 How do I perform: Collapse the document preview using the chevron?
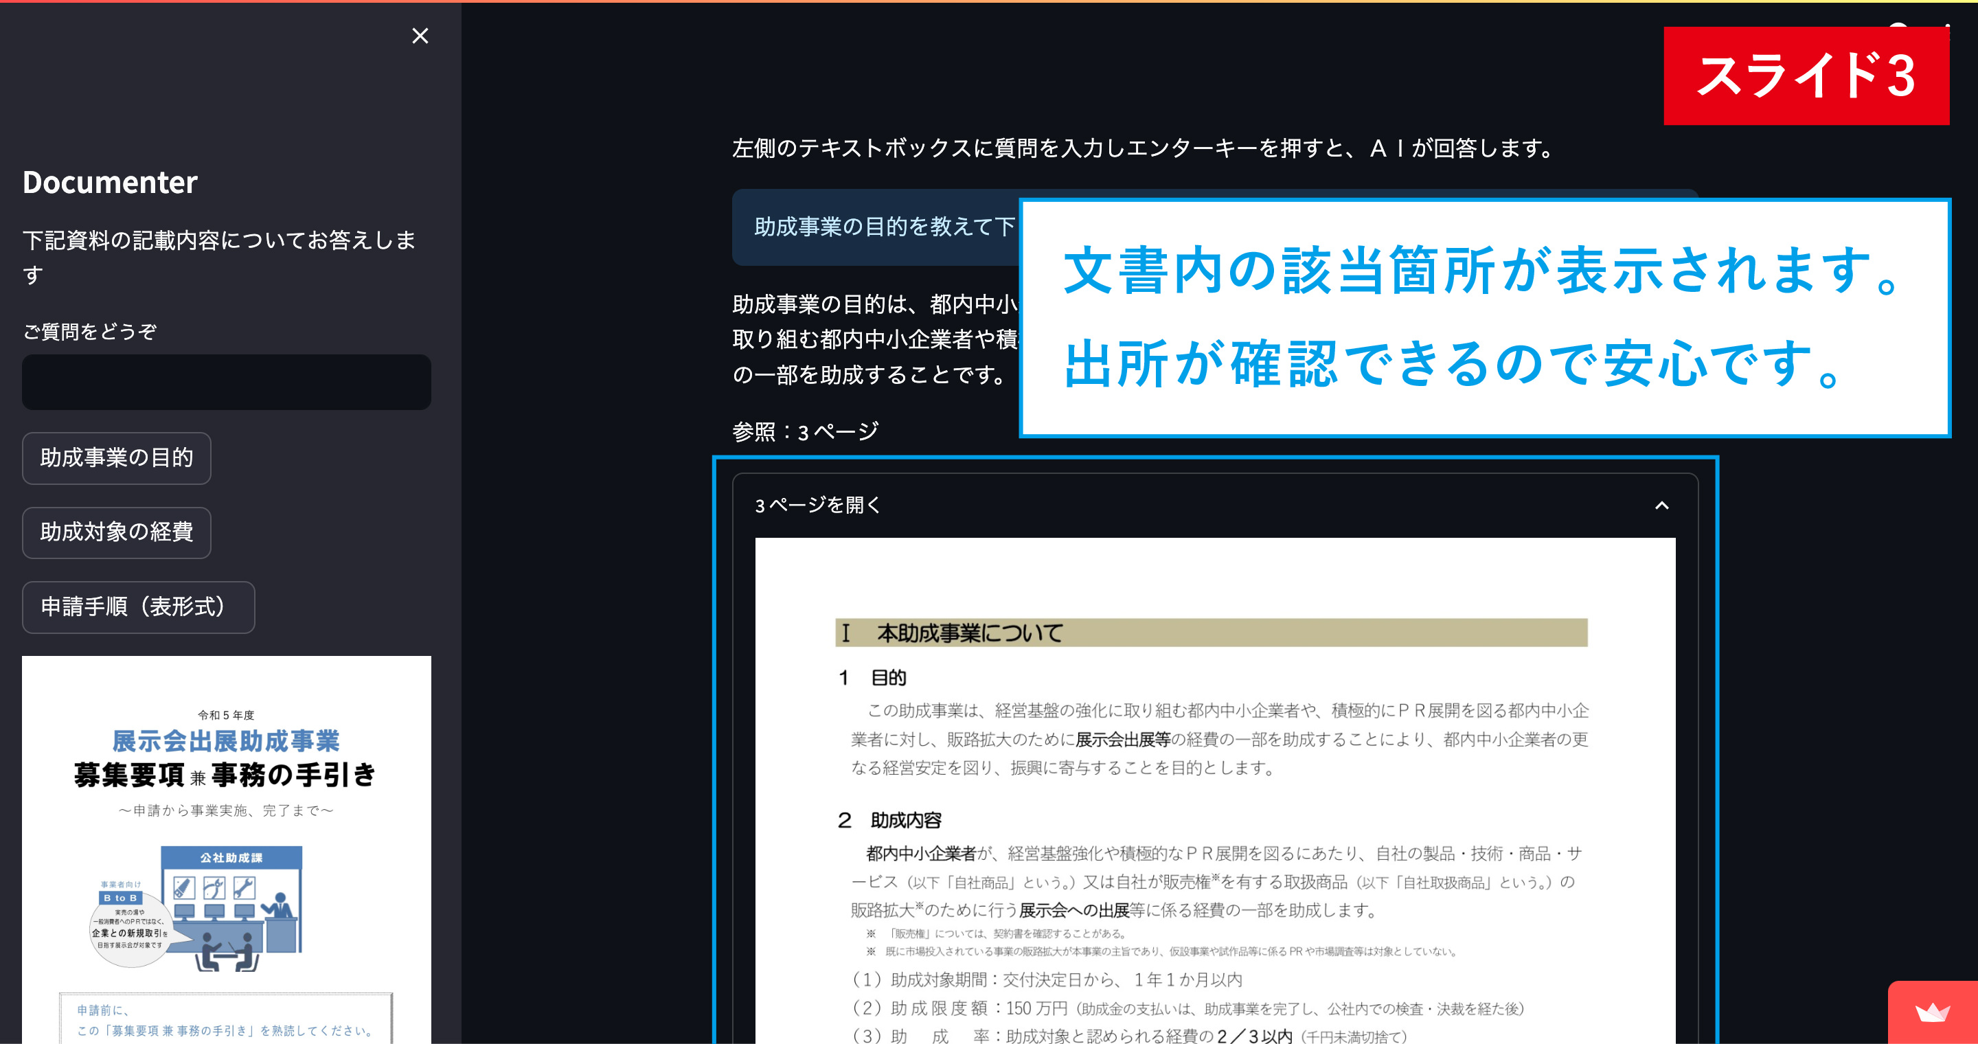click(x=1662, y=505)
